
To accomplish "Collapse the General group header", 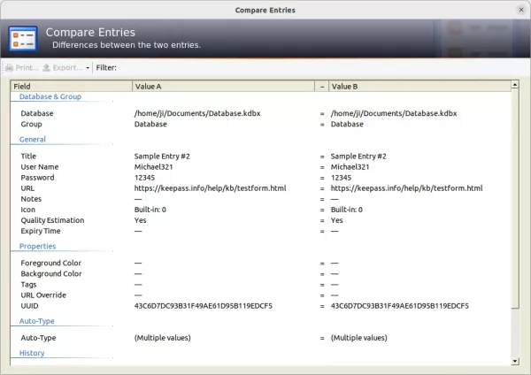I will coord(33,139).
